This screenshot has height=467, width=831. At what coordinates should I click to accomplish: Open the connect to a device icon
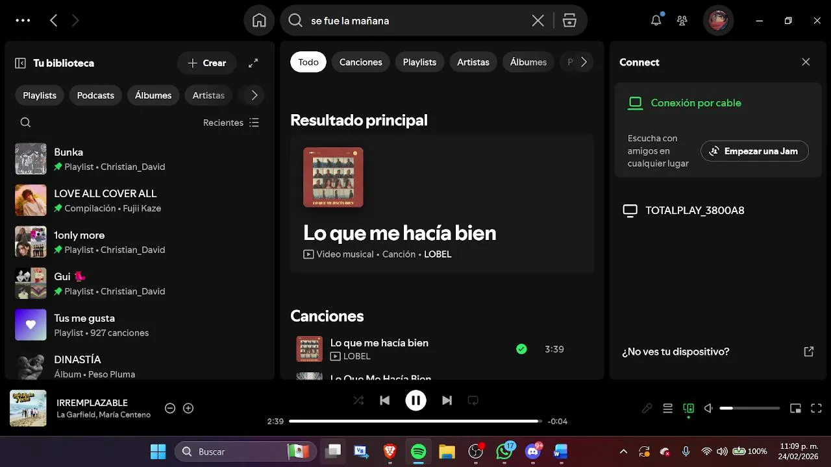coord(688,408)
